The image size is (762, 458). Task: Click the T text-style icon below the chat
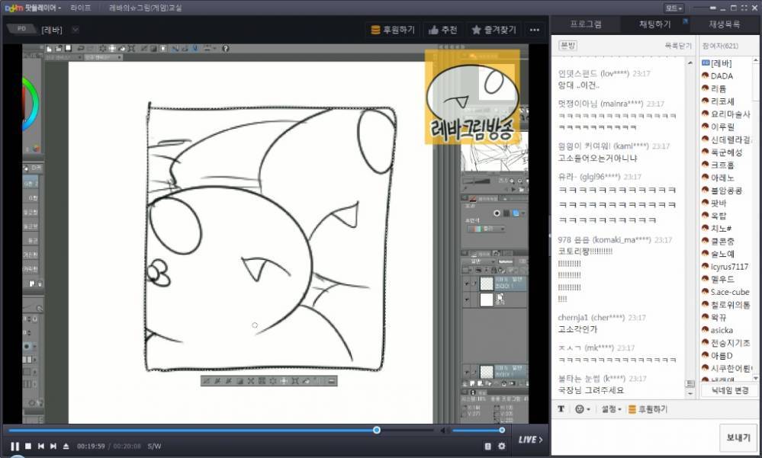pos(561,408)
